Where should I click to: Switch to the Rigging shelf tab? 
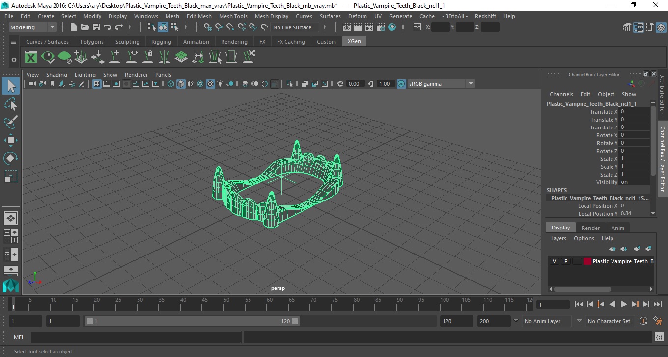(161, 42)
